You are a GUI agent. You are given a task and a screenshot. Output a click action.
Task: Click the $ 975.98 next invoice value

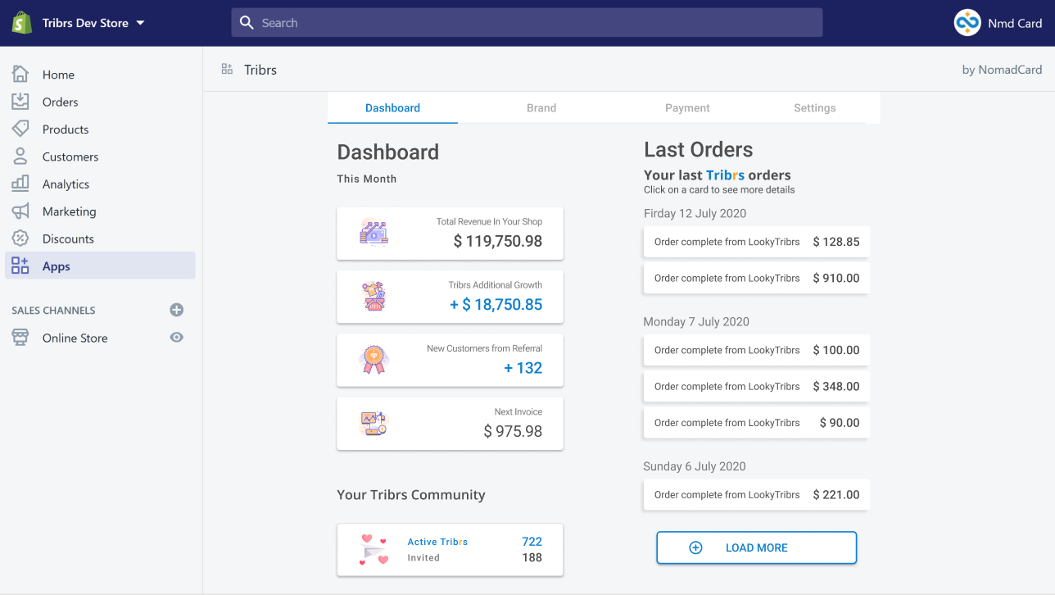[x=513, y=431]
